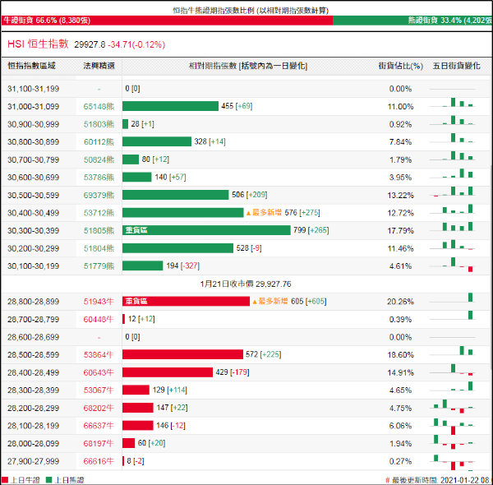Click the 20.26% outstanding share value
Image resolution: width=493 pixels, height=485 pixels.
click(x=400, y=302)
